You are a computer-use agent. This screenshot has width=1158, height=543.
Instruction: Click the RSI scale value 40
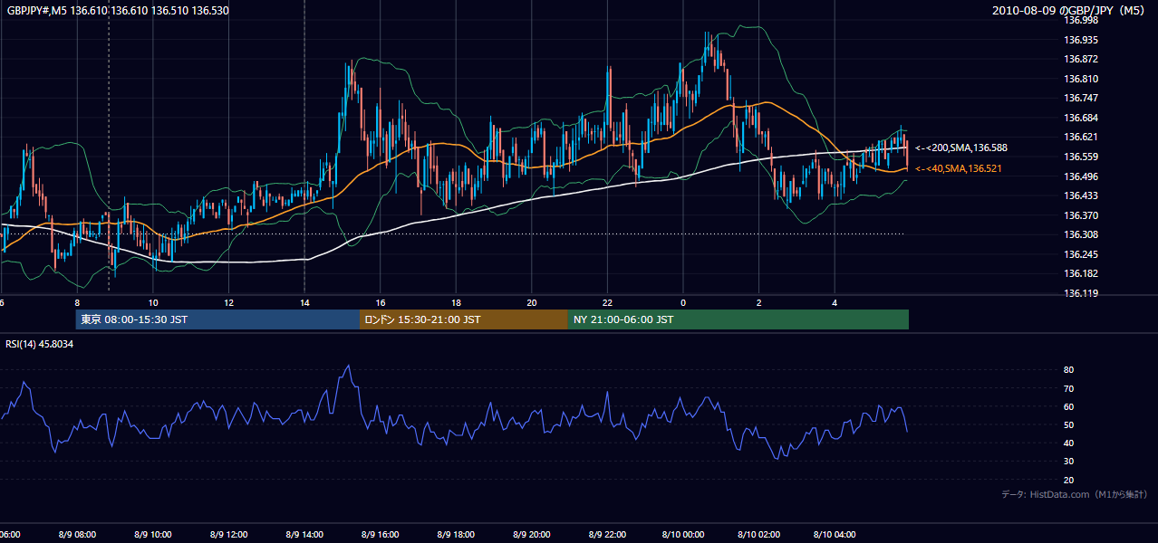(1069, 443)
